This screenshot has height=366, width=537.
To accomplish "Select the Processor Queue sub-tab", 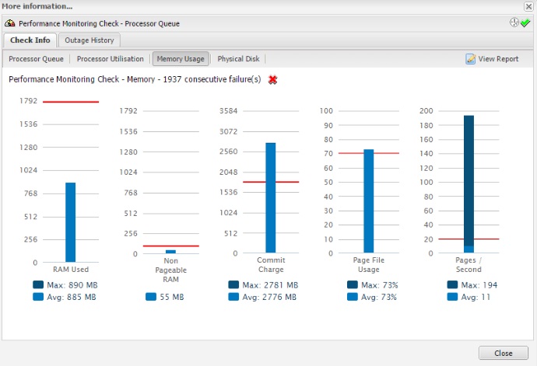I will (x=36, y=59).
